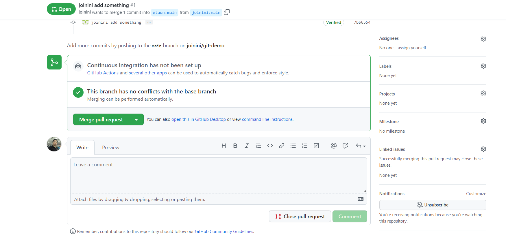Click the etaon:main base branch label
Viewport: 506px width, 237px height.
pyautogui.click(x=165, y=12)
